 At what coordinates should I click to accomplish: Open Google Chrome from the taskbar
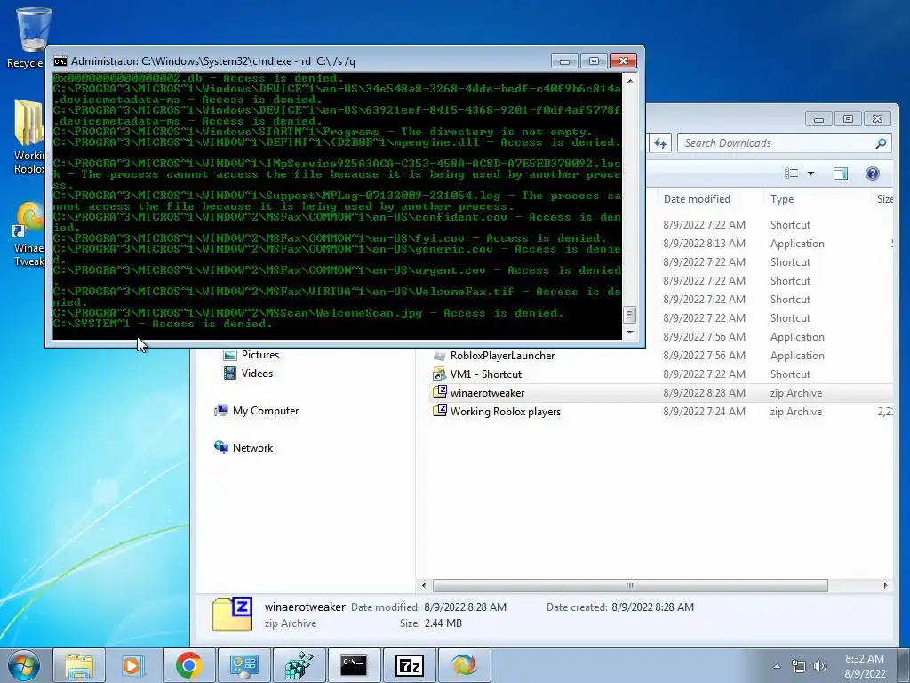(188, 665)
